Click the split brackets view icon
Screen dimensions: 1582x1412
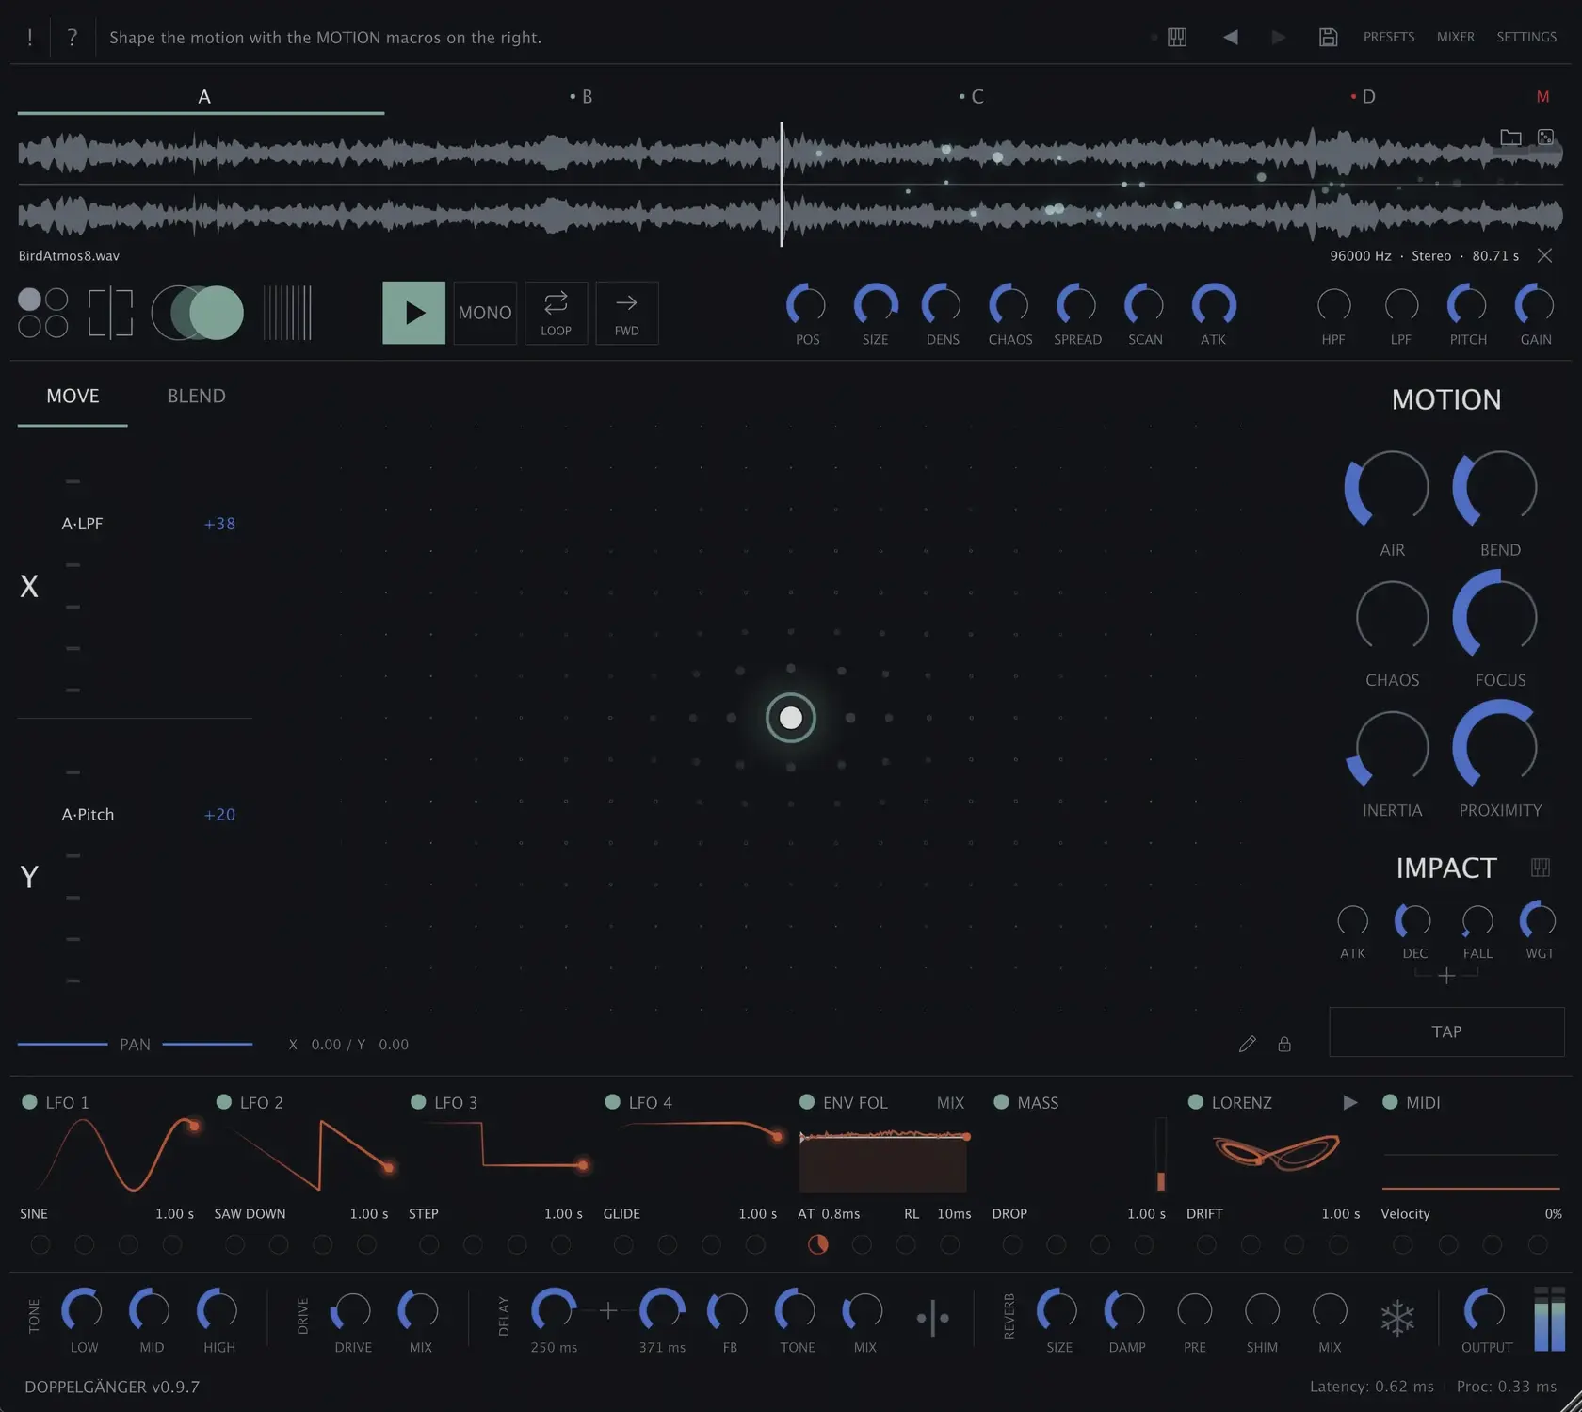pyautogui.click(x=110, y=313)
